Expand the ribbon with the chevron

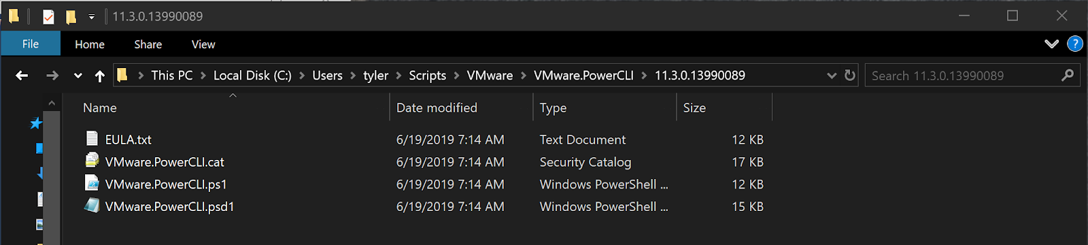(1051, 44)
